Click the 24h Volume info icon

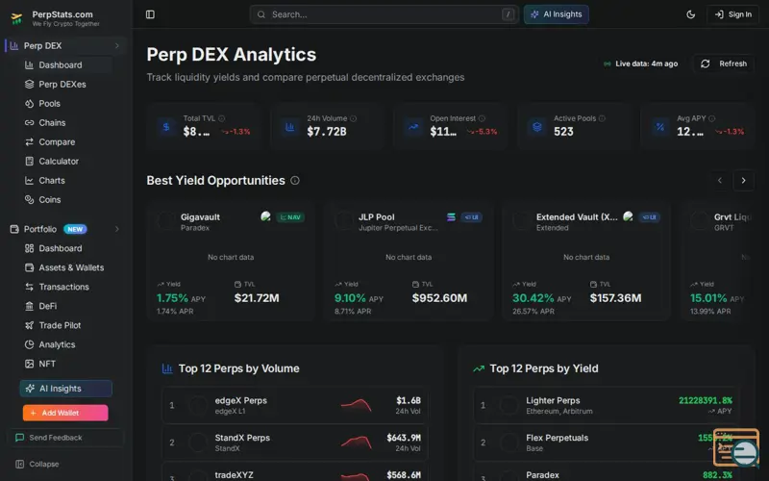pos(353,118)
